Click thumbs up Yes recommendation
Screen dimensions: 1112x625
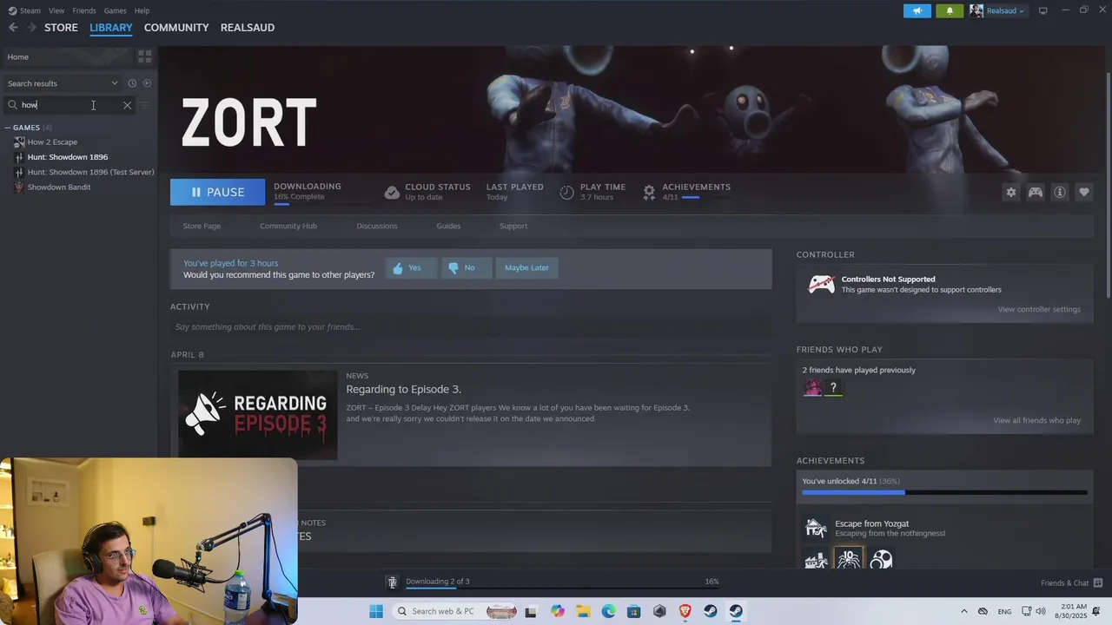click(411, 267)
